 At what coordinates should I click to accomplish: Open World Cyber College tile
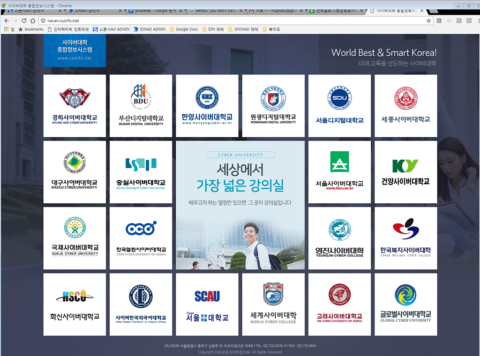273,304
